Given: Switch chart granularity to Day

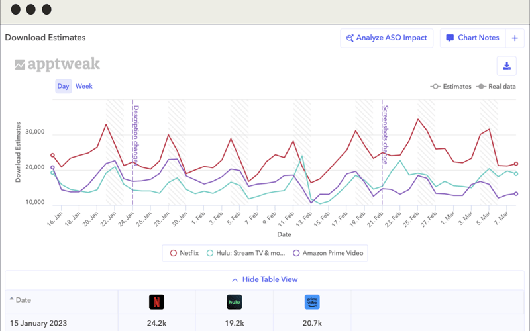Looking at the screenshot, I should point(63,86).
